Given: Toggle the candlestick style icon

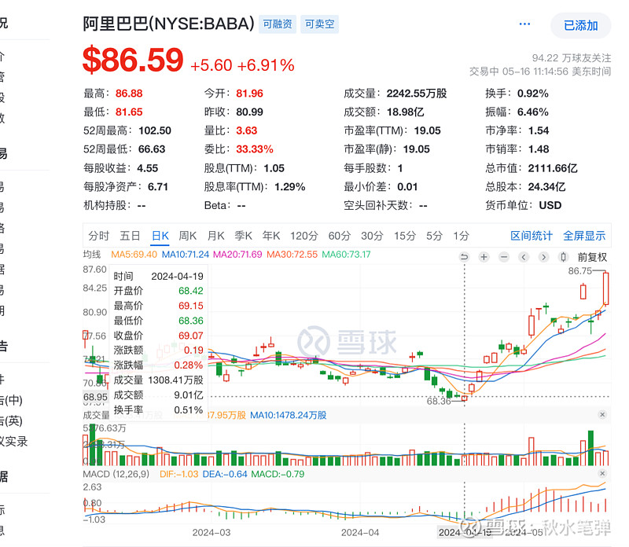Looking at the screenshot, I should pyautogui.click(x=563, y=257).
